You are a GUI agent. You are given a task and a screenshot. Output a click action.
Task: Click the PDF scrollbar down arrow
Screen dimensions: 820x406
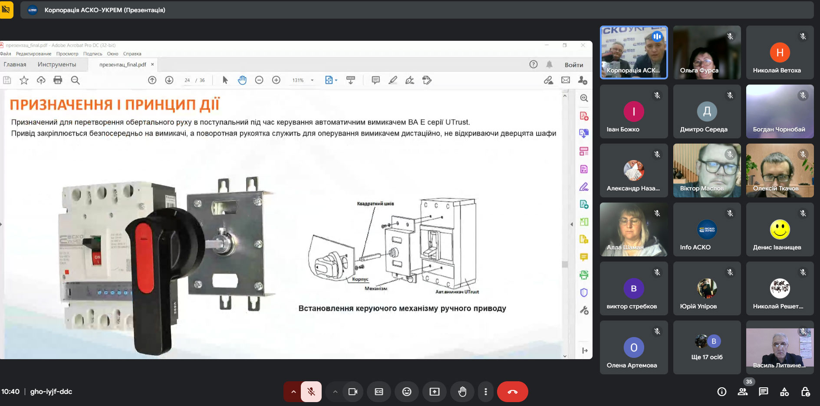pyautogui.click(x=565, y=356)
